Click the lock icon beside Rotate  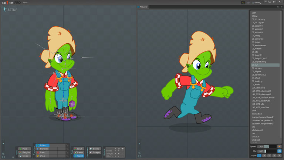(x=67, y=145)
